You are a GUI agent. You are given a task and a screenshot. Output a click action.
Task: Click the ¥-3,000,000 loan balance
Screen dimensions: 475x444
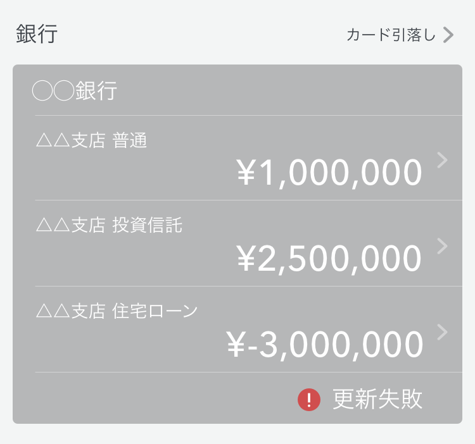(324, 345)
